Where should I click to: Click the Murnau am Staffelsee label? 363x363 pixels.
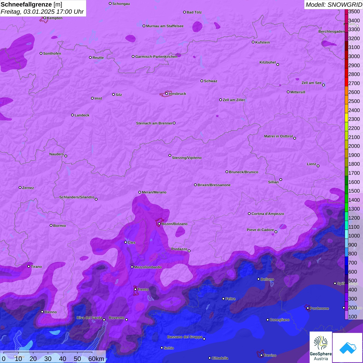[165, 26]
